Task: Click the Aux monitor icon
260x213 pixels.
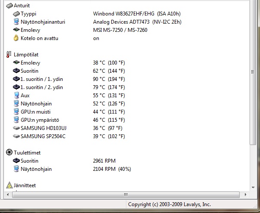Action: pyautogui.click(x=16, y=96)
